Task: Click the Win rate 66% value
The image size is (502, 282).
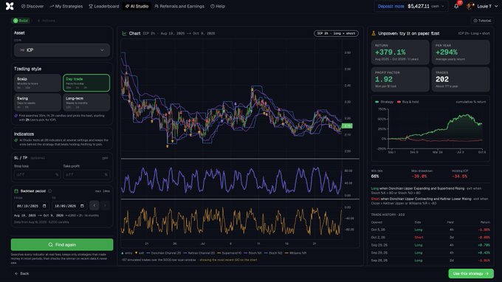Action: [x=375, y=176]
